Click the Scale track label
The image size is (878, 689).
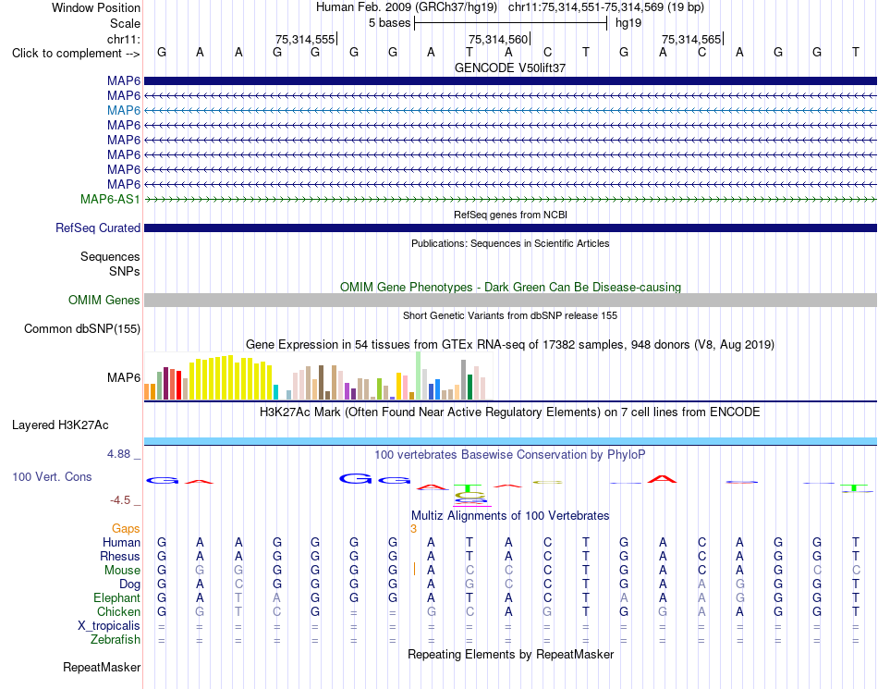125,23
